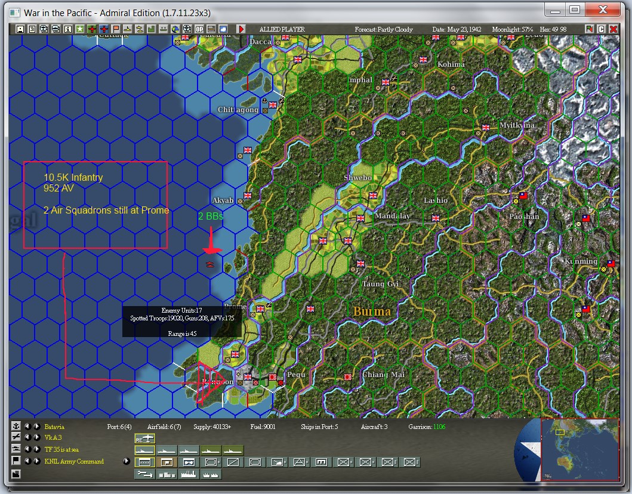Click the red X exit icon in game toolbar
632x494 pixels.
pos(613,29)
